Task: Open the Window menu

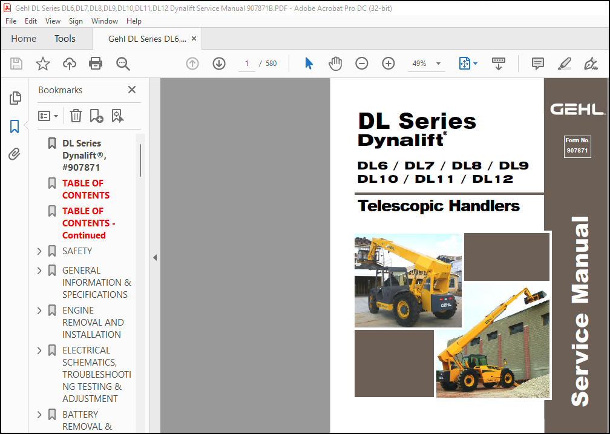Action: click(105, 21)
